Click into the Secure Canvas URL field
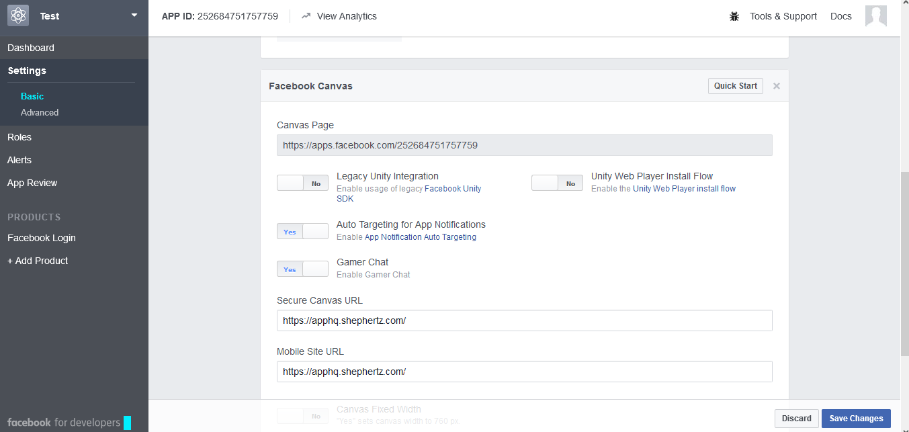Screen dimensions: 909x432 [x=524, y=320]
